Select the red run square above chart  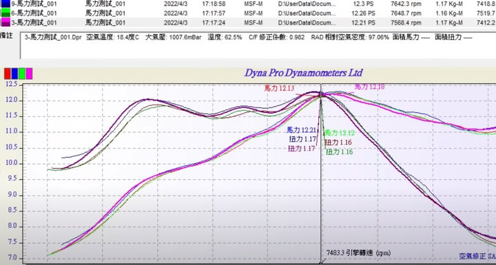[x=8, y=74]
